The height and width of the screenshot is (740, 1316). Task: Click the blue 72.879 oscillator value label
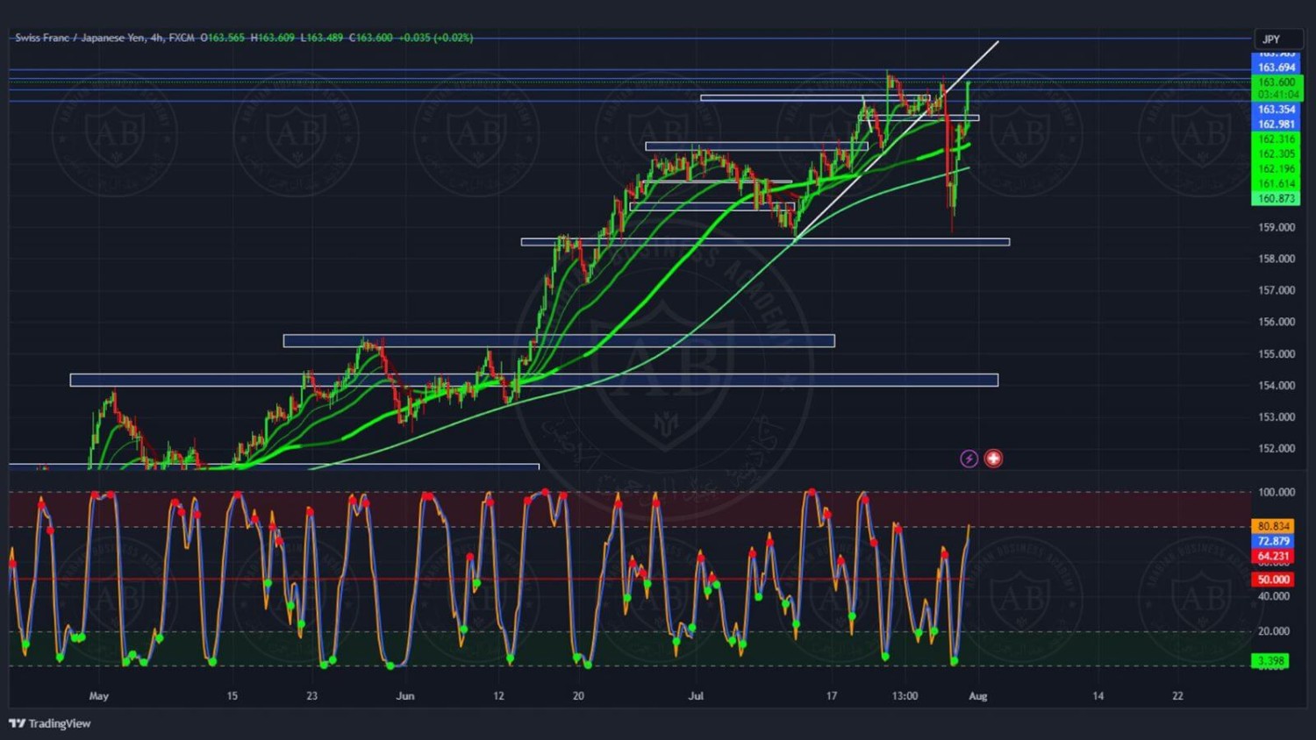[x=1273, y=541]
